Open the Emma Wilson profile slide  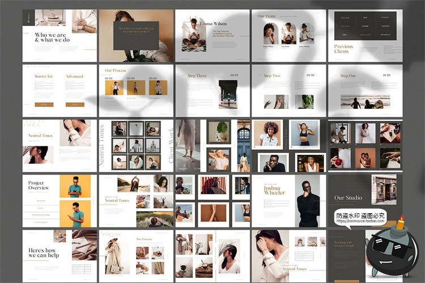coord(212,36)
